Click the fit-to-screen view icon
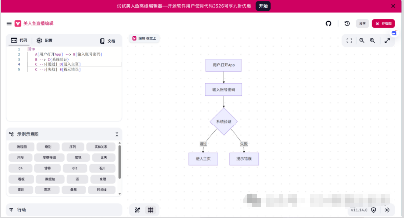This screenshot has height=218, width=404. tap(349, 41)
